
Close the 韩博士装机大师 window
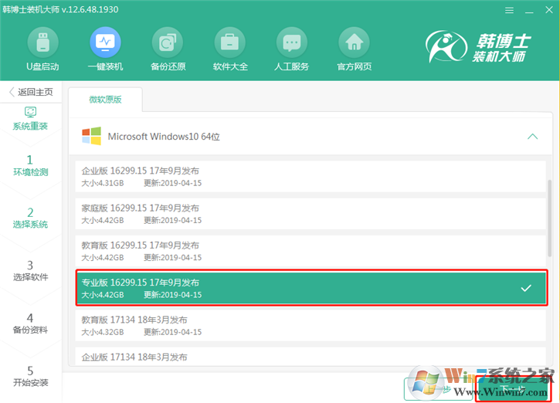[549, 10]
